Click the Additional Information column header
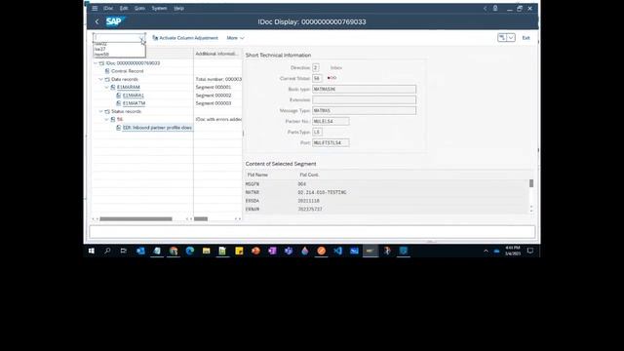Viewport: 624px width, 351px height. click(217, 54)
